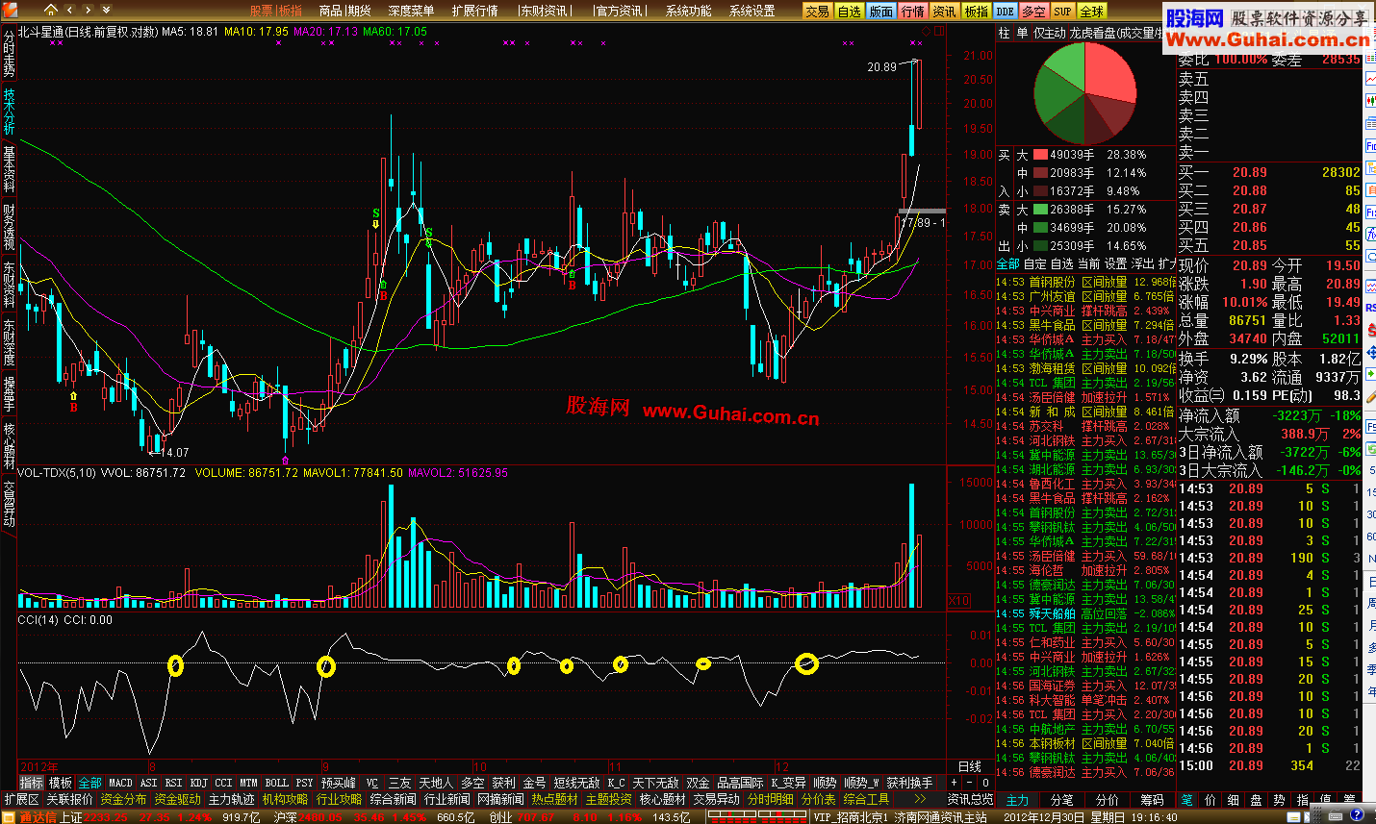Open the 版面 toolbar button
Screen dimensions: 1376x824
pos(880,11)
